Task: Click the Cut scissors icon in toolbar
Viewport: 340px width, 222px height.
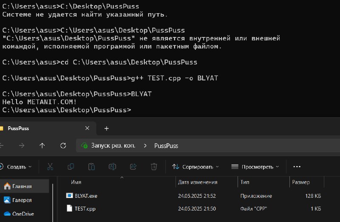Action: point(50,167)
